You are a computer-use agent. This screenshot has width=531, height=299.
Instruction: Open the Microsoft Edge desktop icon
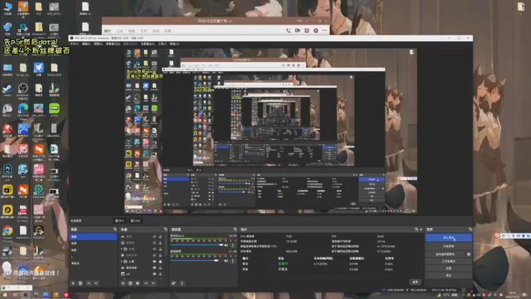(23, 112)
